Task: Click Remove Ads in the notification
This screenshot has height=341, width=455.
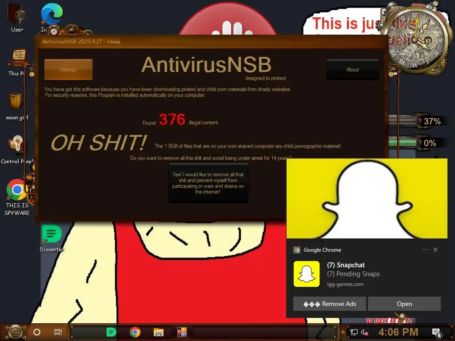Action: pos(330,304)
